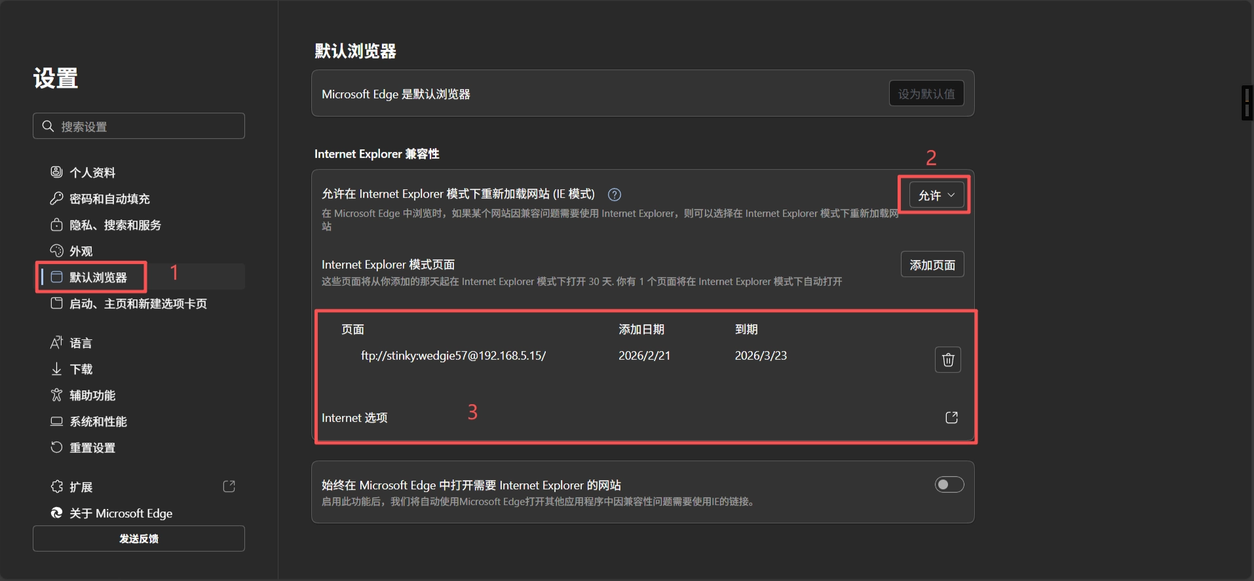Click the ftp://stinky:wedgie57@192.168.5.15/ page entry
The image size is (1254, 581).
point(453,356)
